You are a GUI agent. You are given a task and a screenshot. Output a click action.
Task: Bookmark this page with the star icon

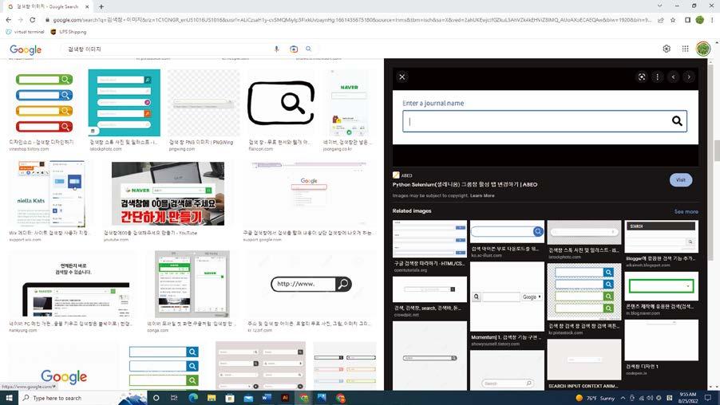[x=673, y=20]
